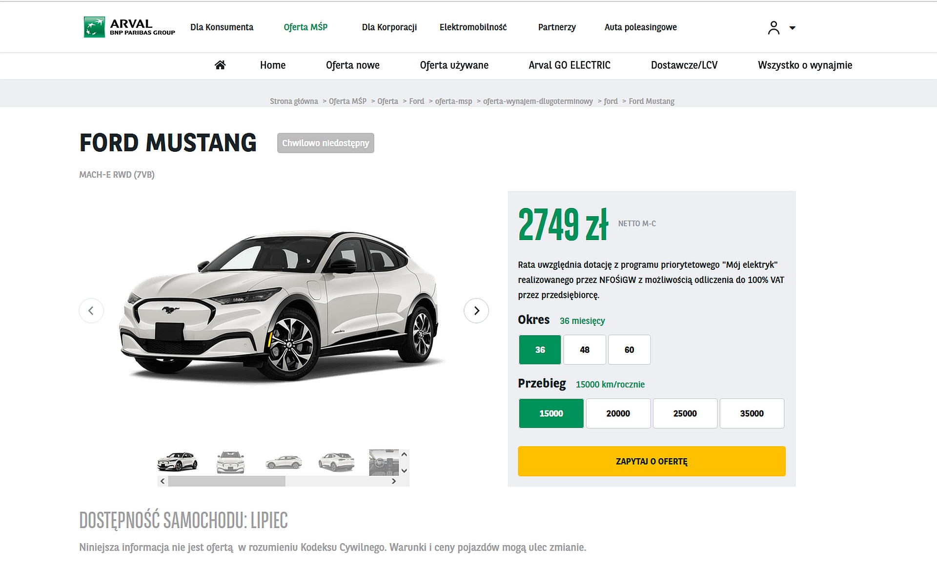Screen dimensions: 937x569
Task: Open Dla Konsumenta menu
Action: point(222,27)
